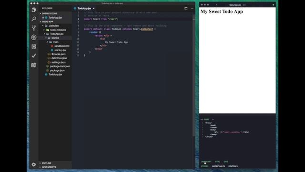The width and height of the screenshot is (305, 172).
Task: Click the render() line in editor
Action: (x=95, y=32)
